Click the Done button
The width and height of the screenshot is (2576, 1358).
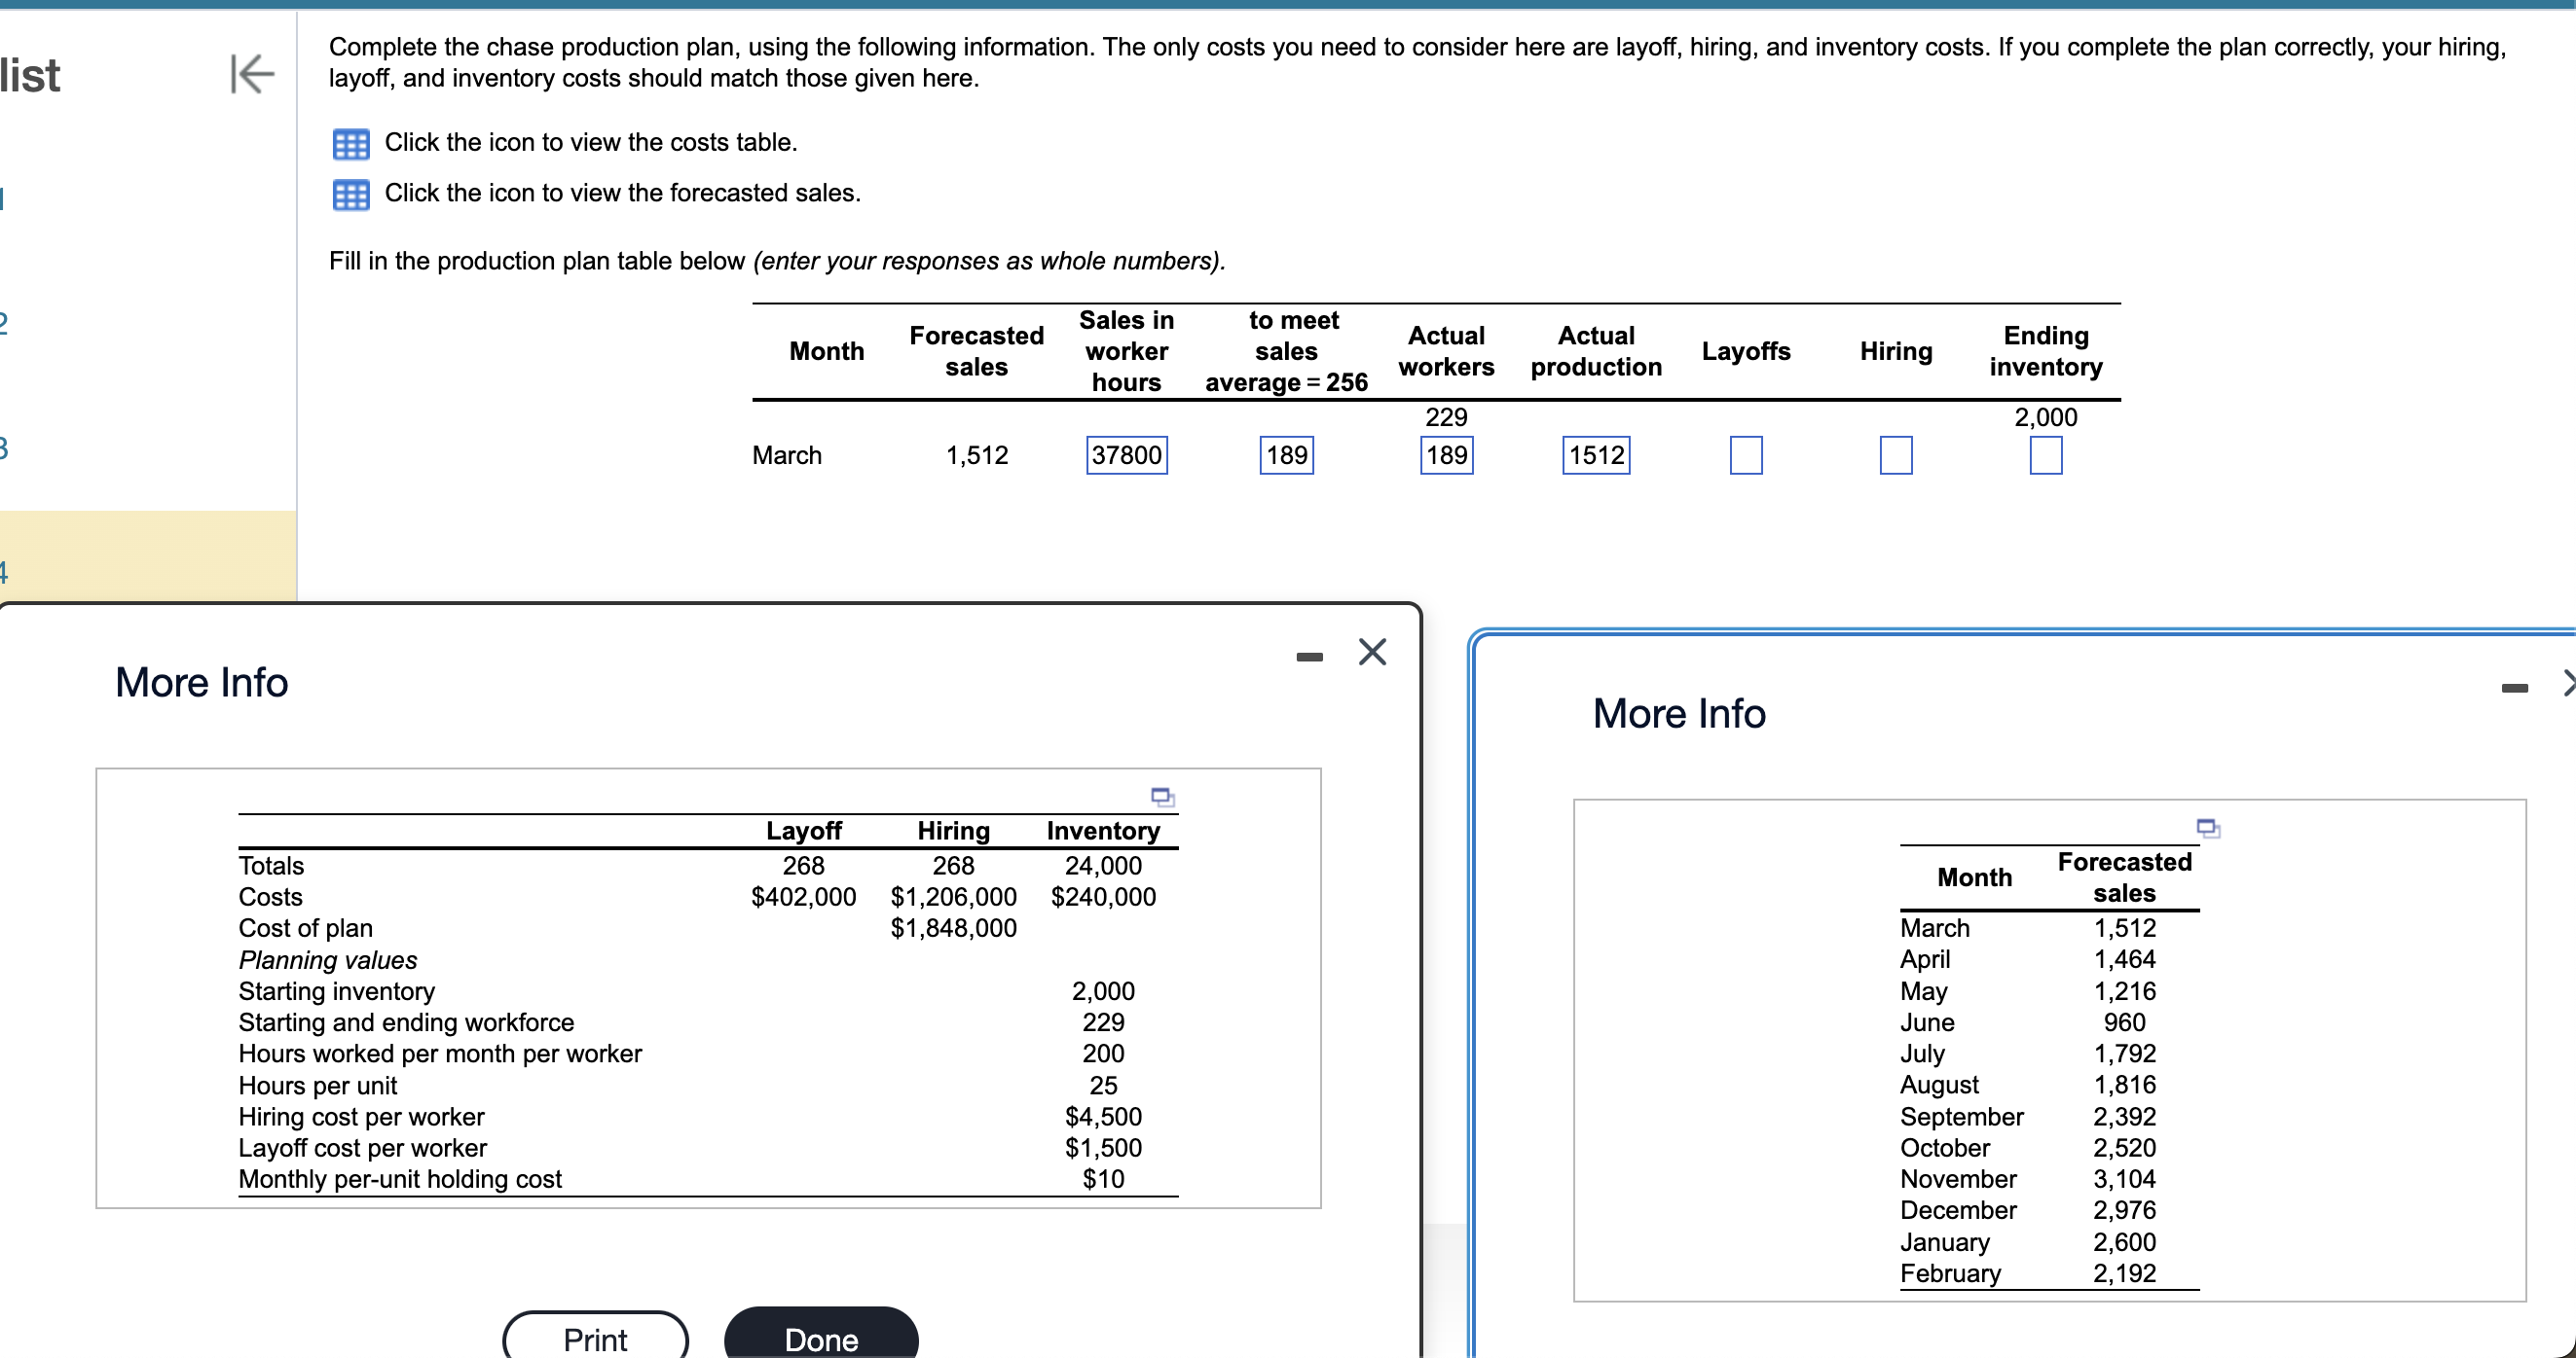[x=821, y=1340]
